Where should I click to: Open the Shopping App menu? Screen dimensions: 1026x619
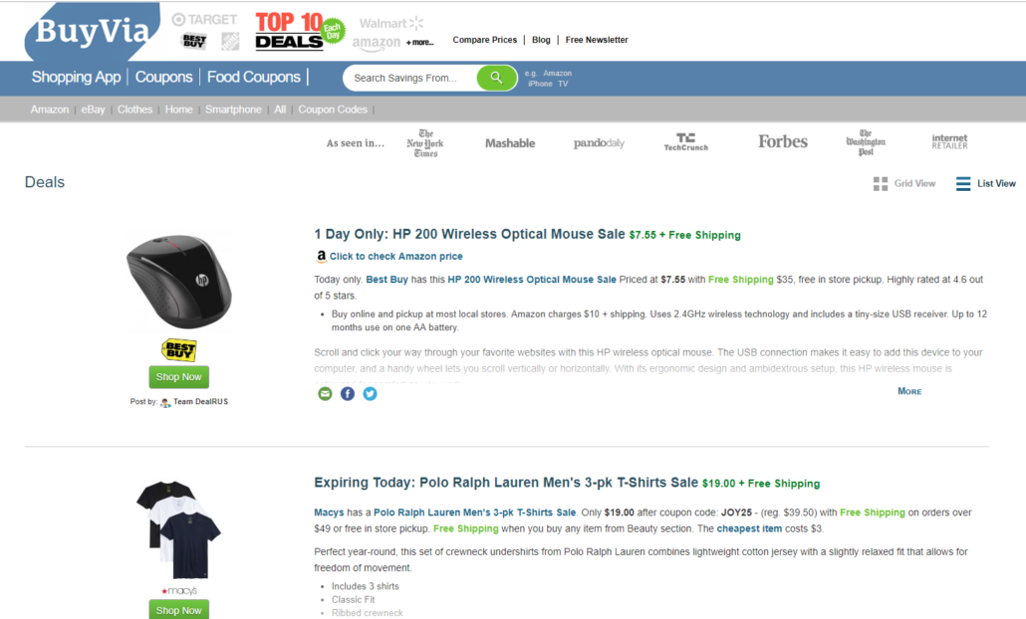(x=76, y=78)
